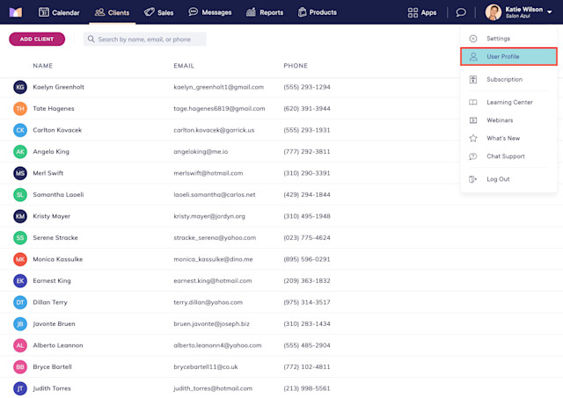
Task: Click phone number (772) 102-4811
Action: pyautogui.click(x=307, y=366)
